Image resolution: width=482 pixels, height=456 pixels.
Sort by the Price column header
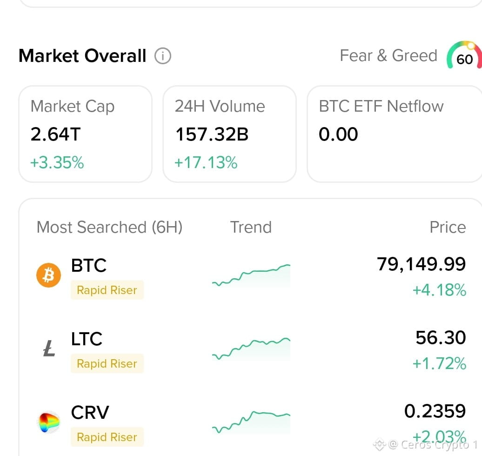(448, 227)
